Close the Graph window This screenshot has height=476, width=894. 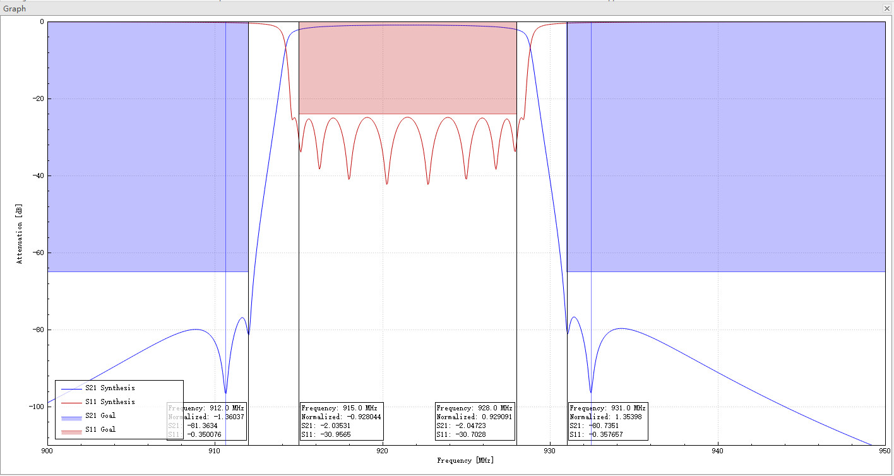(x=886, y=8)
